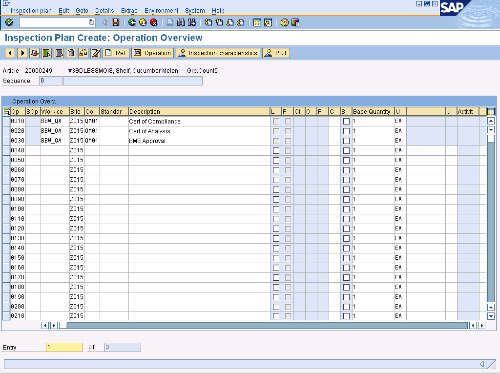Click the 'Cert of Analysis' description cell
The height and width of the screenshot is (374, 500).
point(199,131)
